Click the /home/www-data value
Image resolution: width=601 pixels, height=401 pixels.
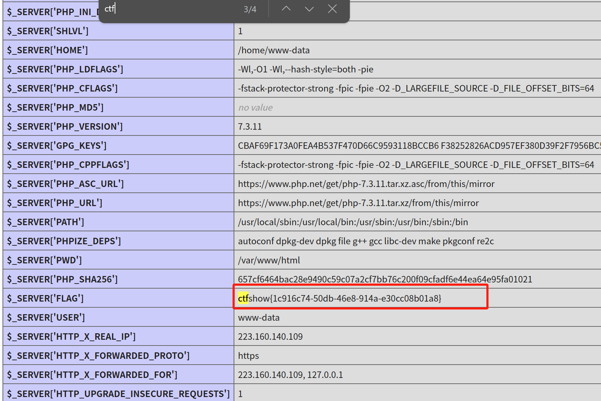click(x=274, y=50)
